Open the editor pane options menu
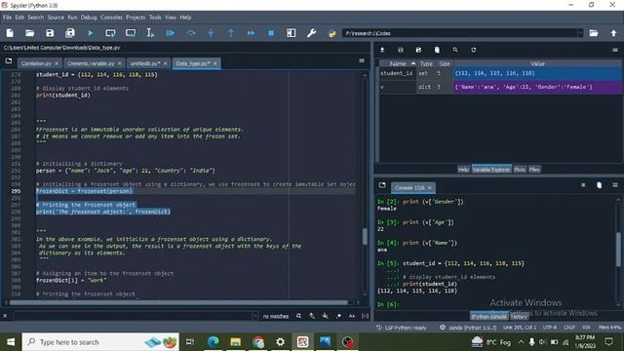Screen dimensions: 624x351 coord(362,60)
